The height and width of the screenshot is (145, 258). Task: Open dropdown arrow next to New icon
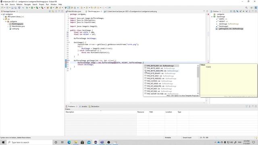[4, 8]
